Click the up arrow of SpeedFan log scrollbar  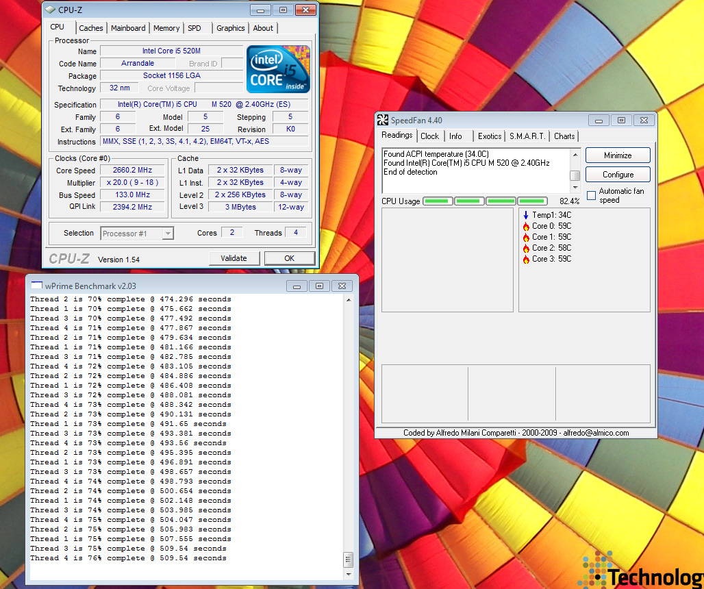[575, 154]
